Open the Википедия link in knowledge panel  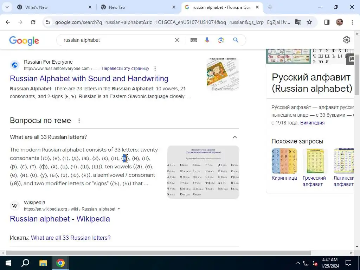[x=312, y=123]
